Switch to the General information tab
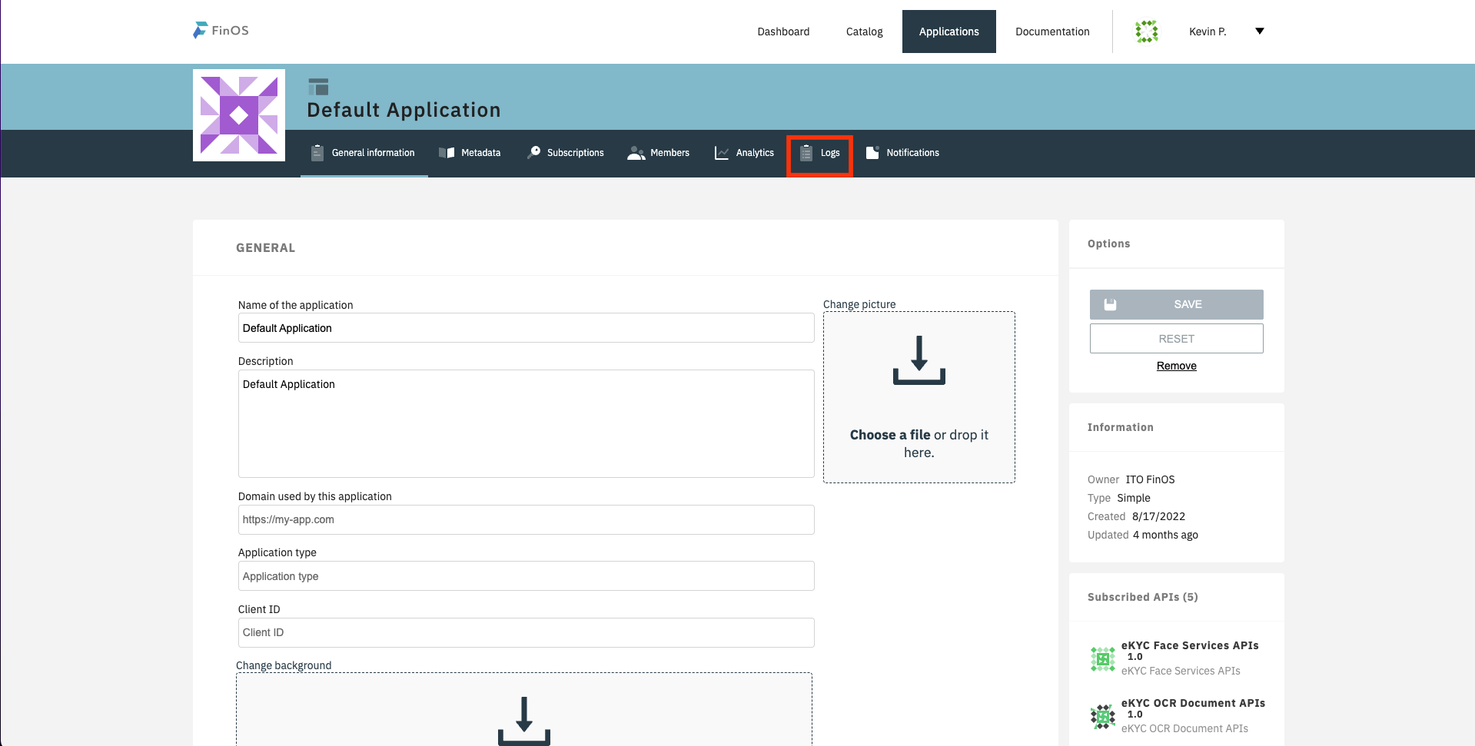 (364, 153)
